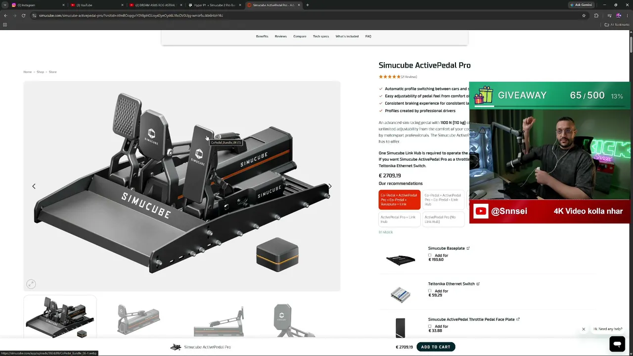Open the Chrome extensions puzzle icon
Screen dimensions: 633x356
pyautogui.click(x=596, y=15)
